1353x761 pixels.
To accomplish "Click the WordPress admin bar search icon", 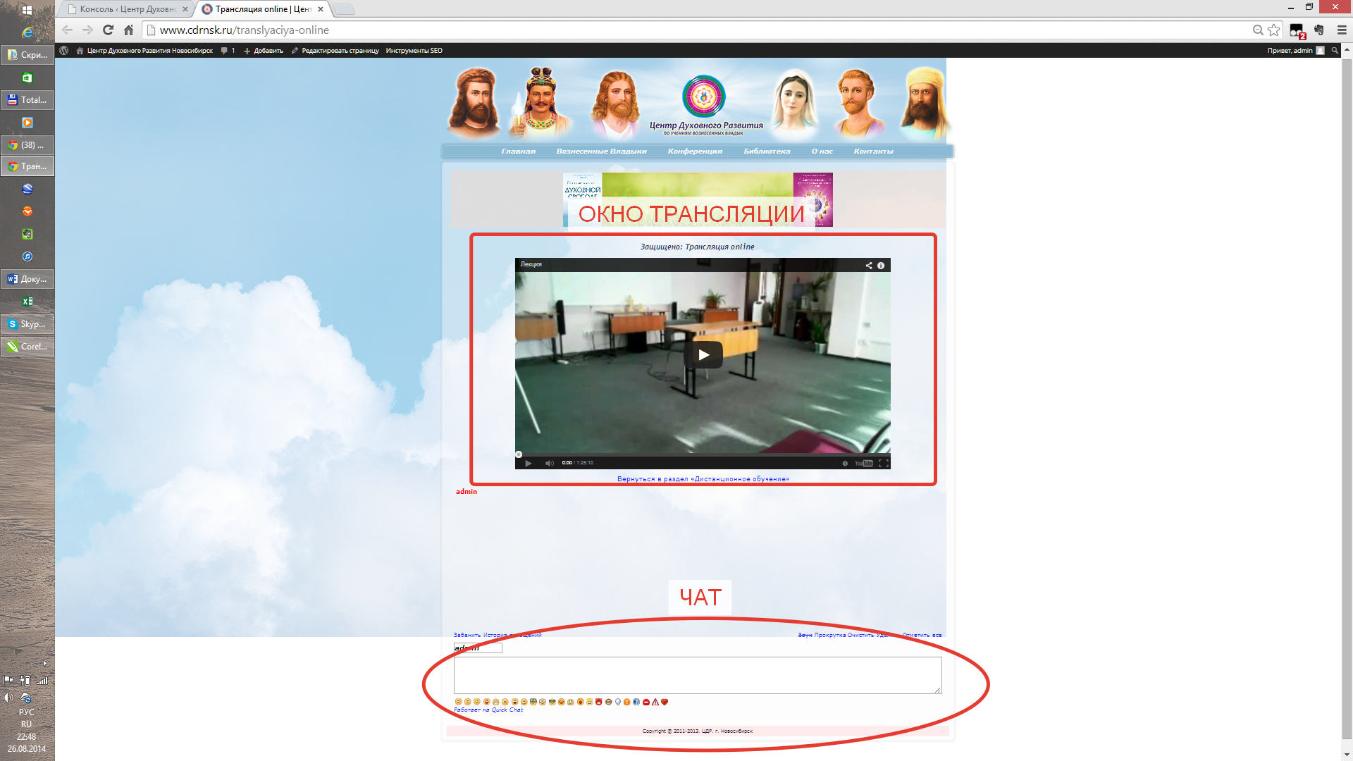I will click(x=1335, y=50).
